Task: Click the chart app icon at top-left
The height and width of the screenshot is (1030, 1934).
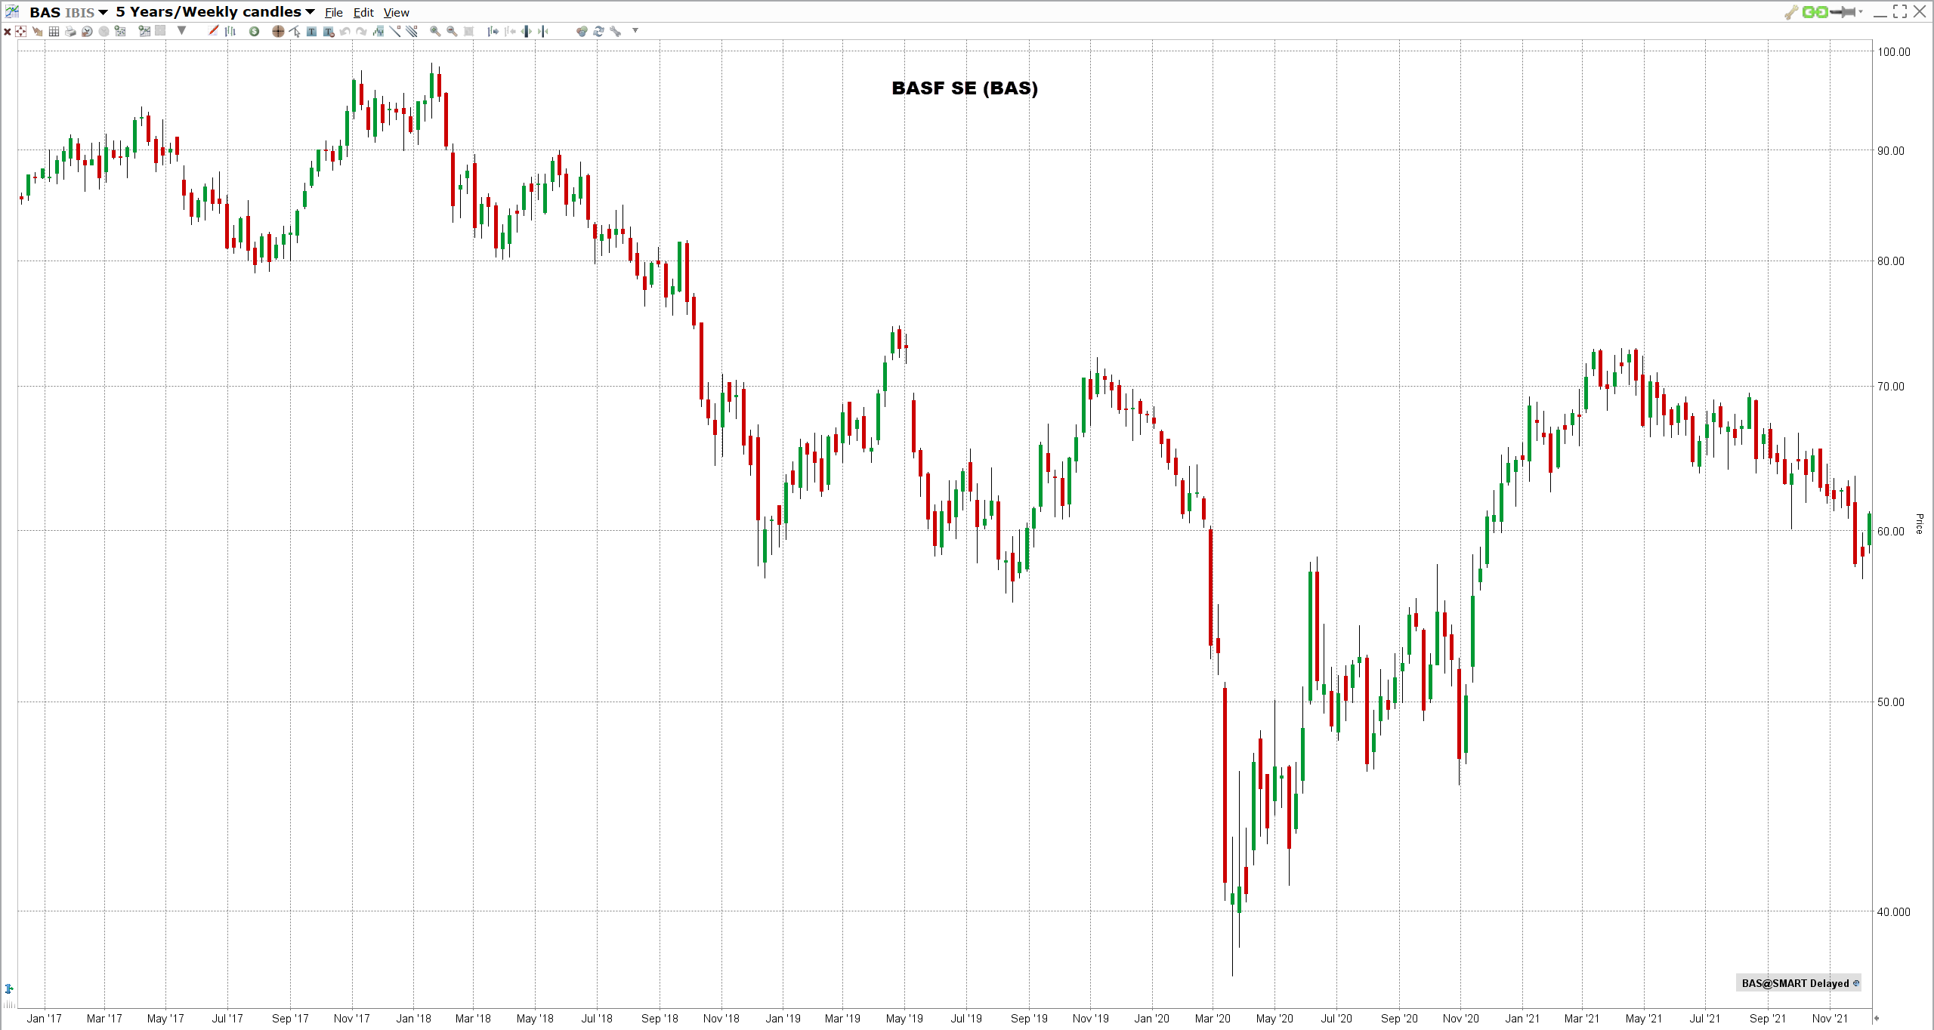Action: click(12, 11)
